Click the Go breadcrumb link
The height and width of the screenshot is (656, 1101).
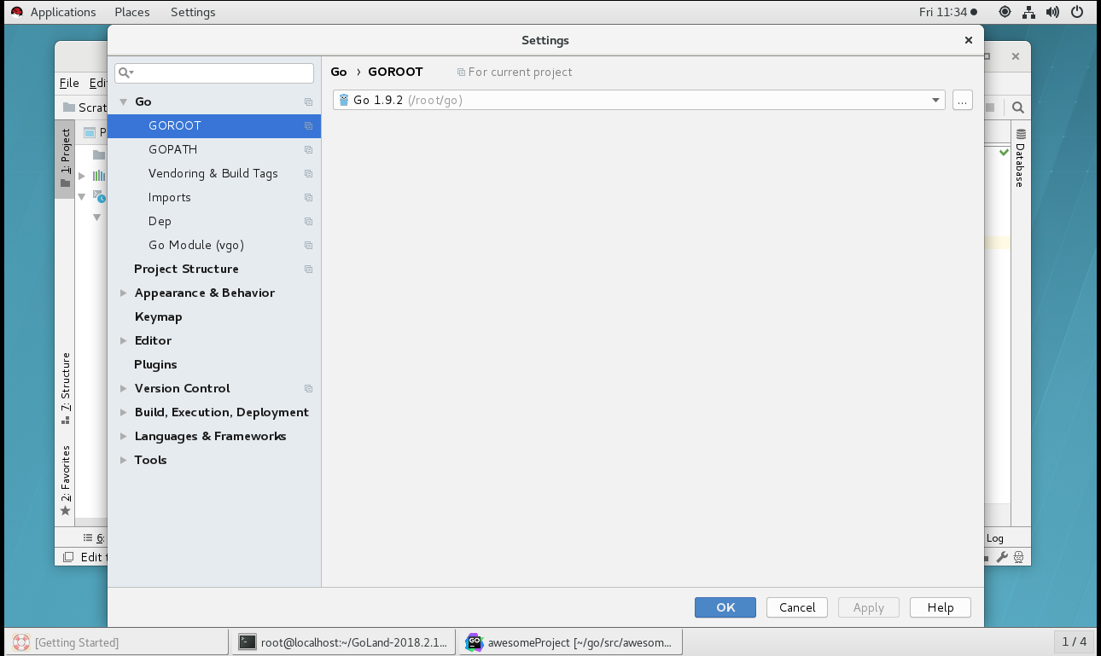tap(339, 72)
